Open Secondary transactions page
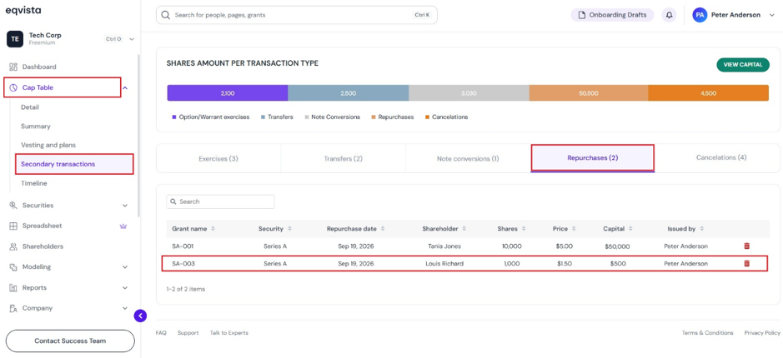 [x=74, y=164]
